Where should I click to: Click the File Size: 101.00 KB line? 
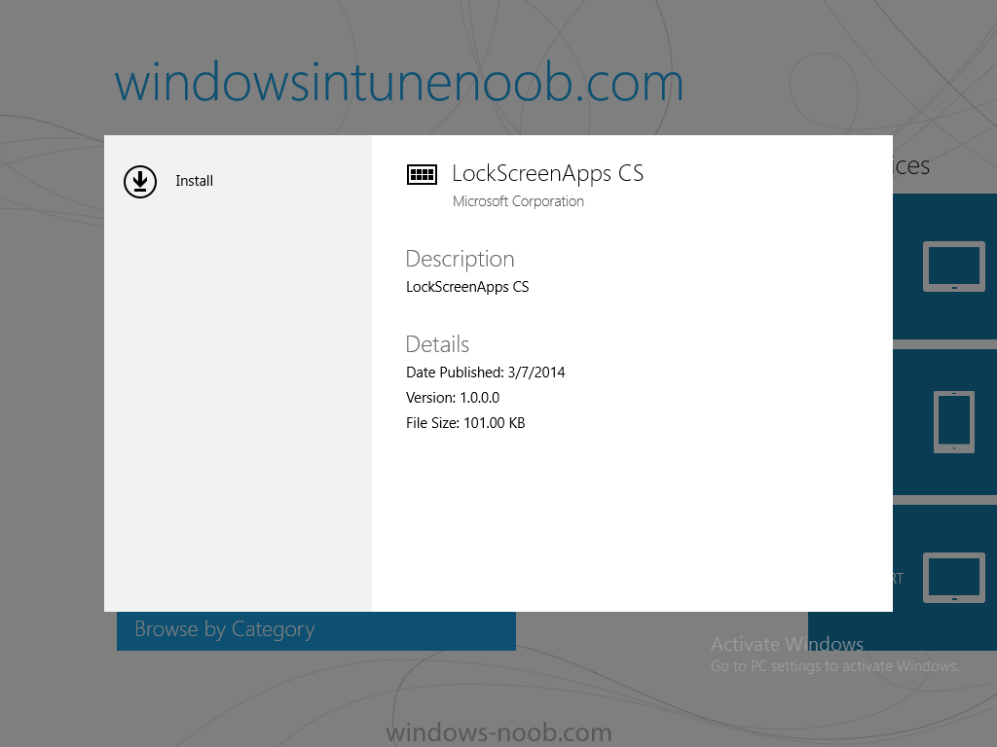pyautogui.click(x=465, y=423)
